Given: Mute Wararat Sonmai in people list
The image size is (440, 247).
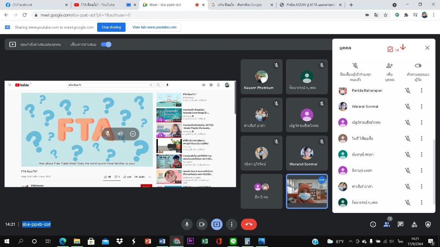Looking at the screenshot, I should click(407, 106).
